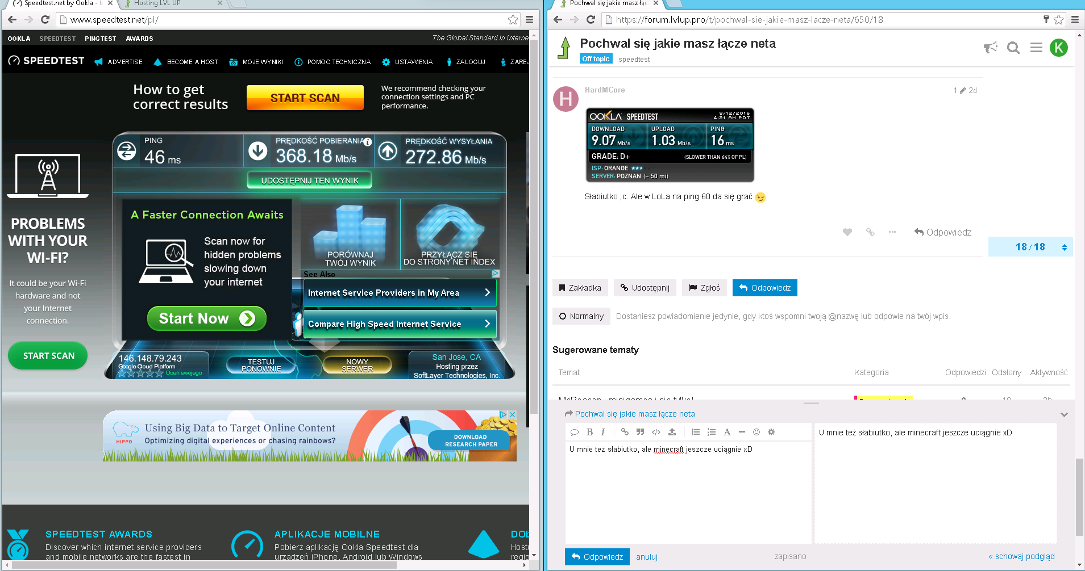Open the Normalny notification level dropdown
The height and width of the screenshot is (571, 1085).
click(581, 316)
